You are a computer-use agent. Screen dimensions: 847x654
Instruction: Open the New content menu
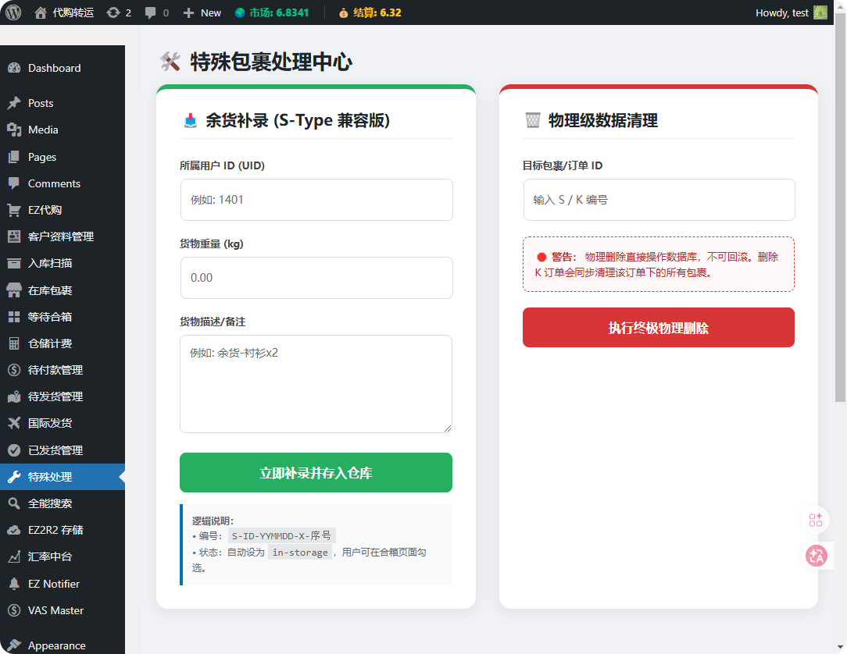(x=202, y=12)
